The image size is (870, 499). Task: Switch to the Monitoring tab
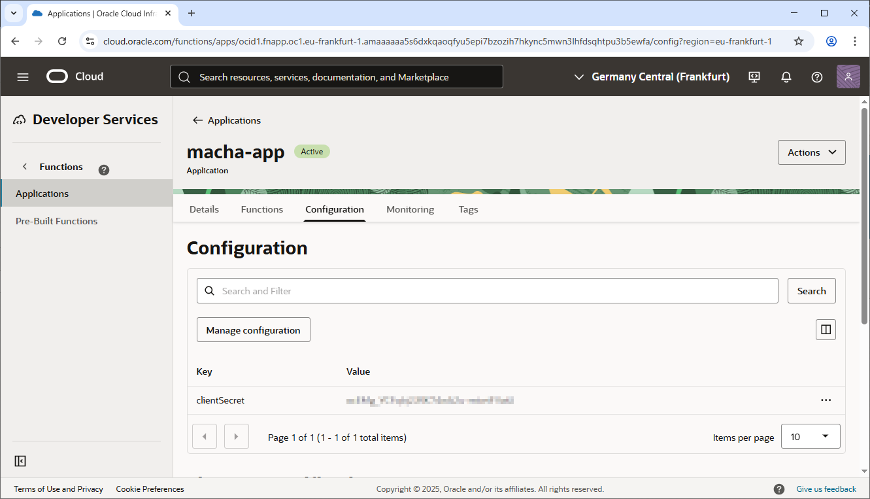tap(410, 209)
